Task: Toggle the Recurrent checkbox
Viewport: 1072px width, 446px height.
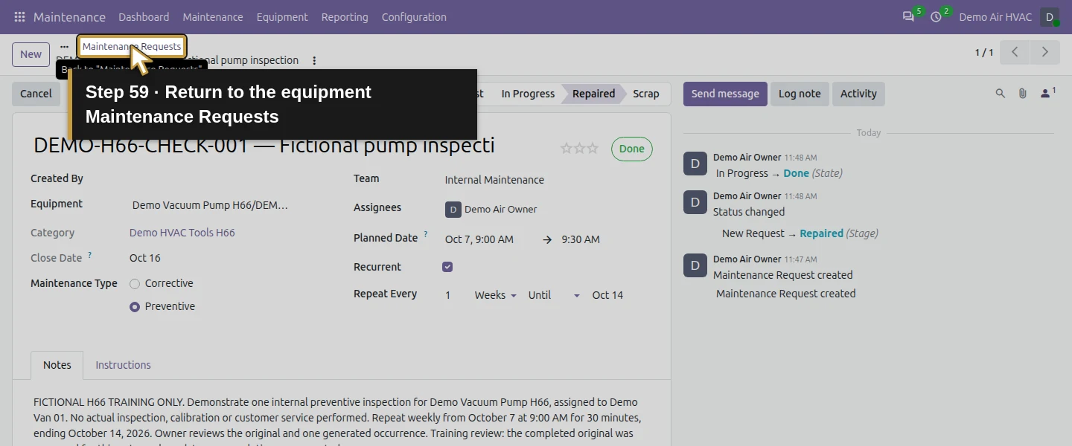Action: [x=447, y=267]
